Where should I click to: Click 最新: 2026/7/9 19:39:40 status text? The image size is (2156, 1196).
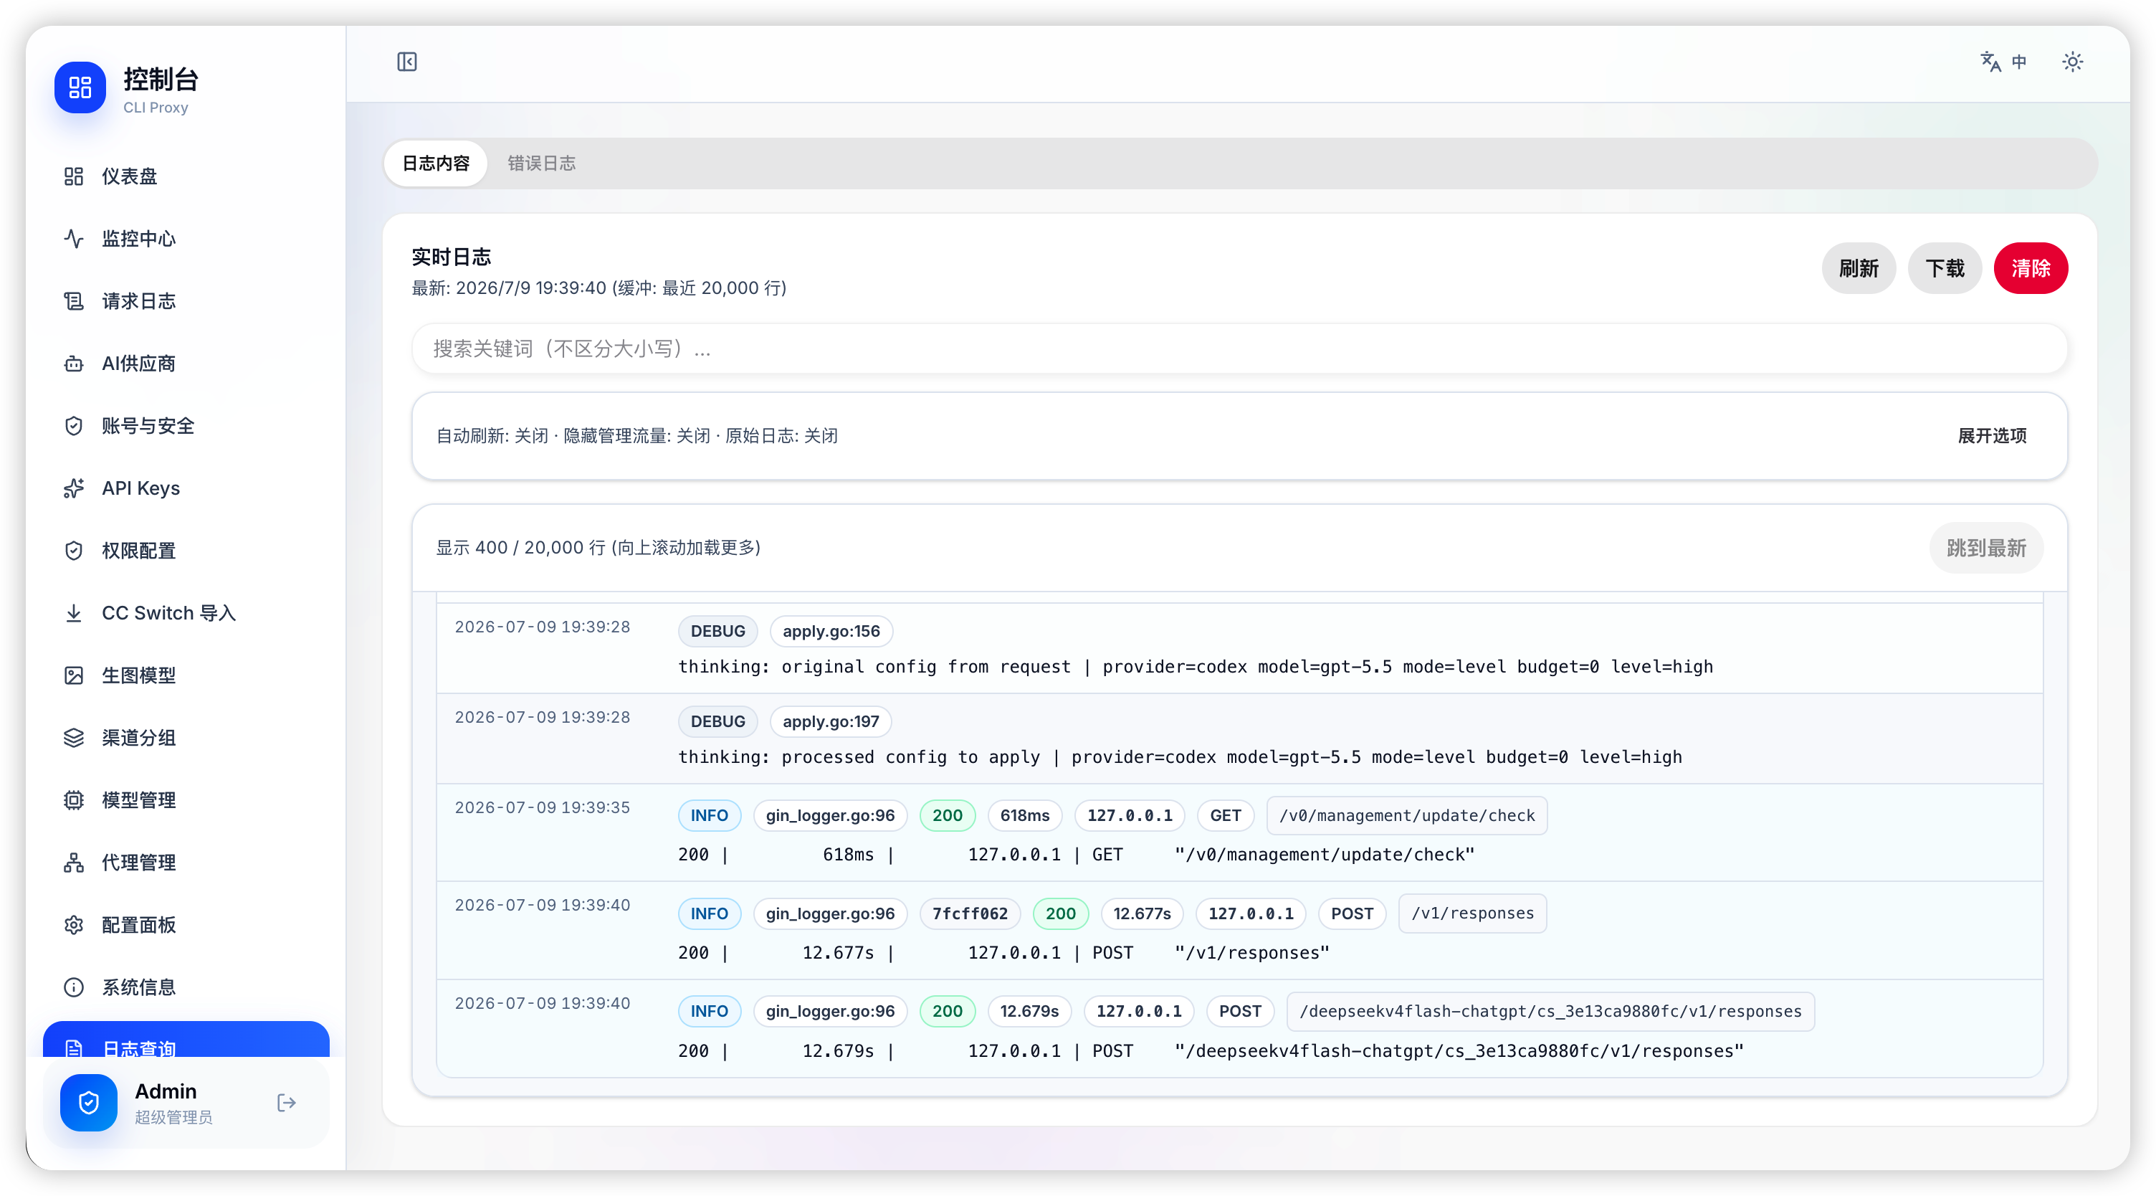[599, 288]
